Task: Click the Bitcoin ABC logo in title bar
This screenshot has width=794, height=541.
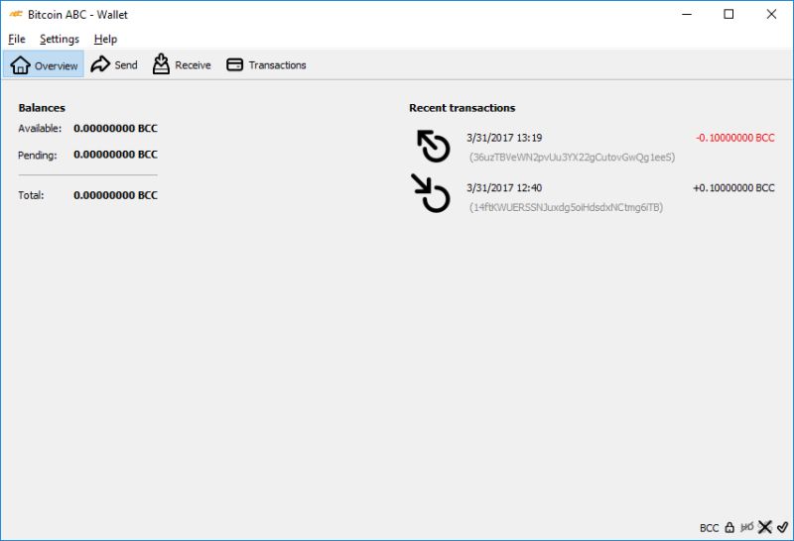Action: tap(16, 14)
